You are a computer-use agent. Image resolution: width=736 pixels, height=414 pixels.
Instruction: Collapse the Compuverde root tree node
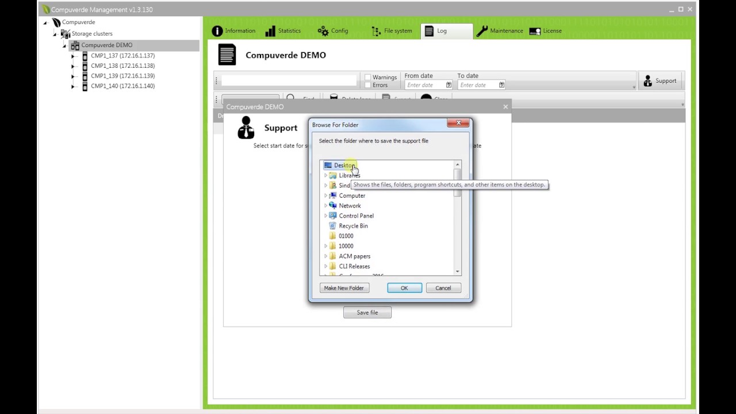point(45,23)
